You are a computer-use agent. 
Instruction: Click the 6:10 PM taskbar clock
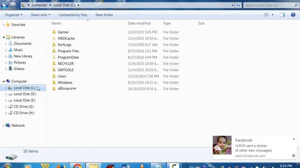pos(286,166)
